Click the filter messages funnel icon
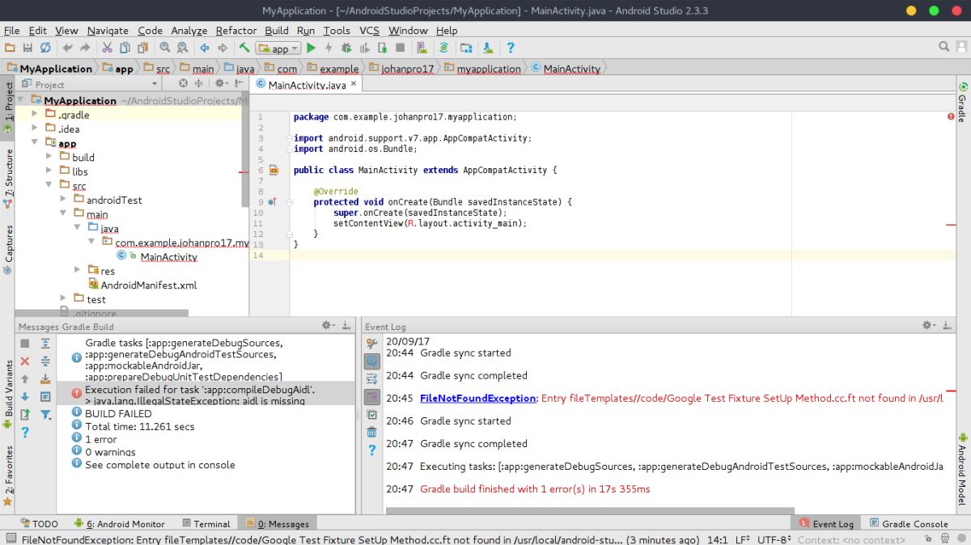The image size is (971, 545). pos(45,415)
